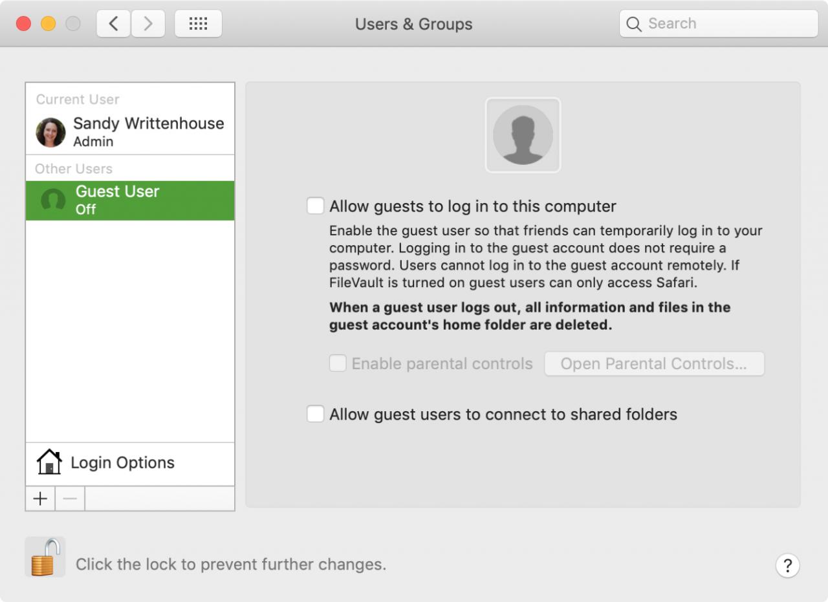828x602 pixels.
Task: Click the open padlock icon
Action: [45, 557]
